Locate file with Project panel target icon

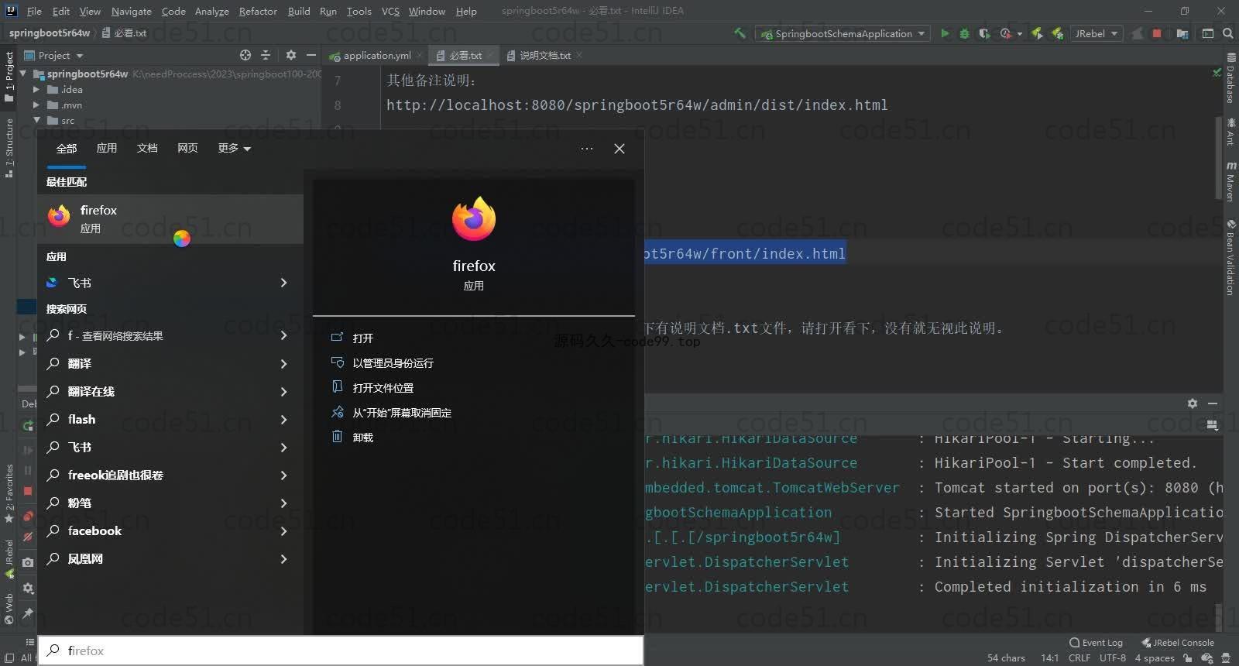[245, 55]
